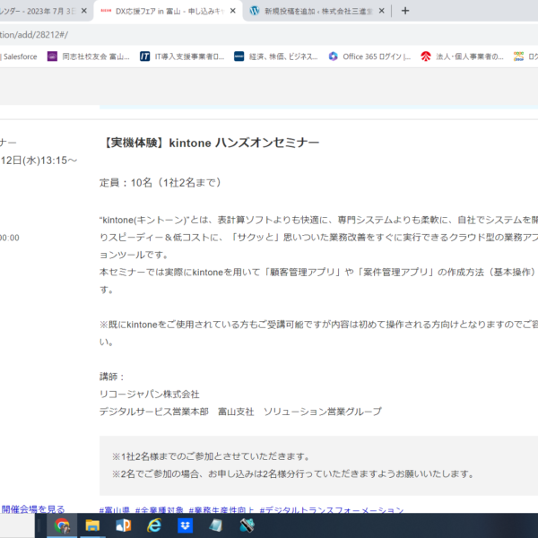Viewport: 538px width, 538px height.
Task: Click the red bookmark logo icon
Action: [x=426, y=56]
